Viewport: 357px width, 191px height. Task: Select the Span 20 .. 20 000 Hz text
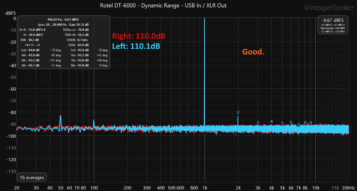point(52,25)
